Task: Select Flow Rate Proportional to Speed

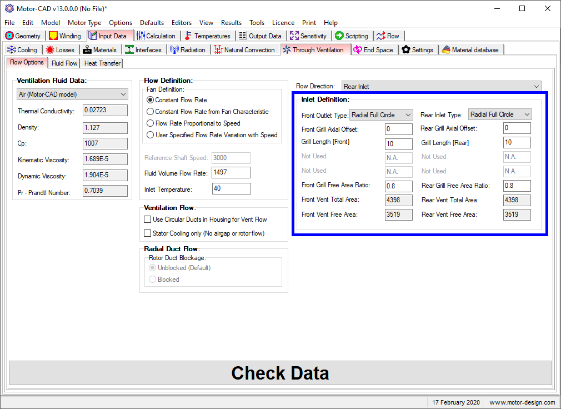Action: 151,123
